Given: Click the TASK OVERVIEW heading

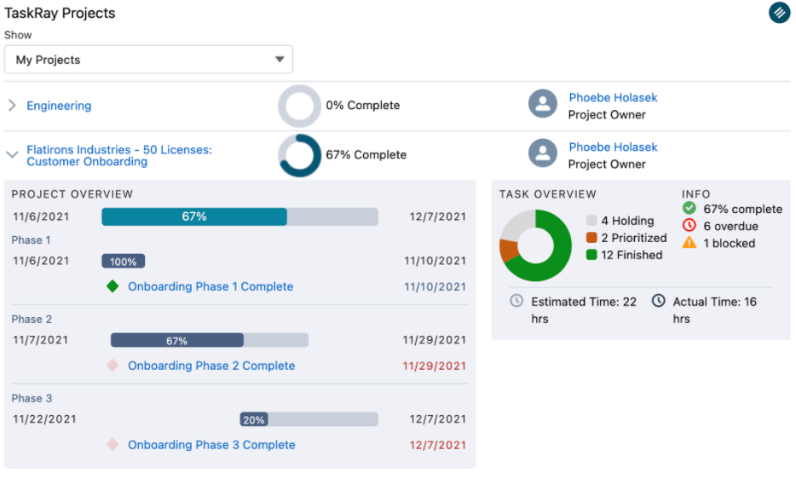Looking at the screenshot, I should [x=547, y=194].
